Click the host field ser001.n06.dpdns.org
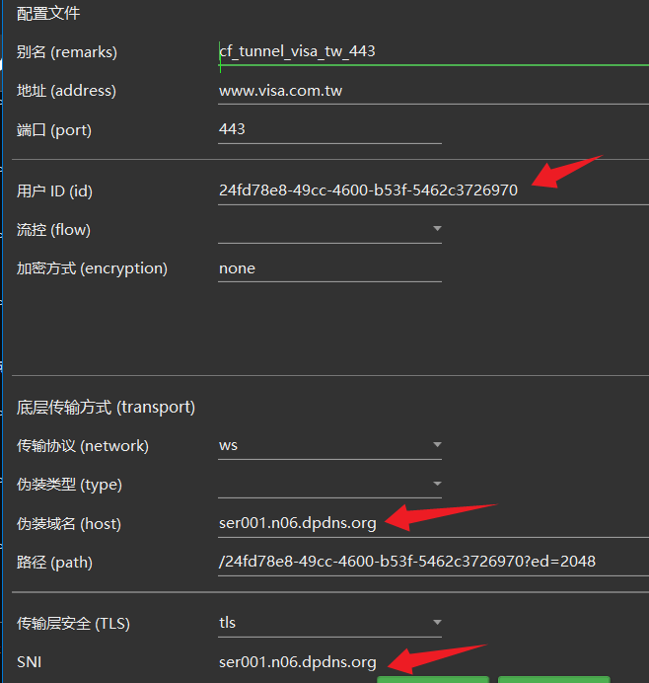Screen dimensions: 649x683 (x=433, y=523)
